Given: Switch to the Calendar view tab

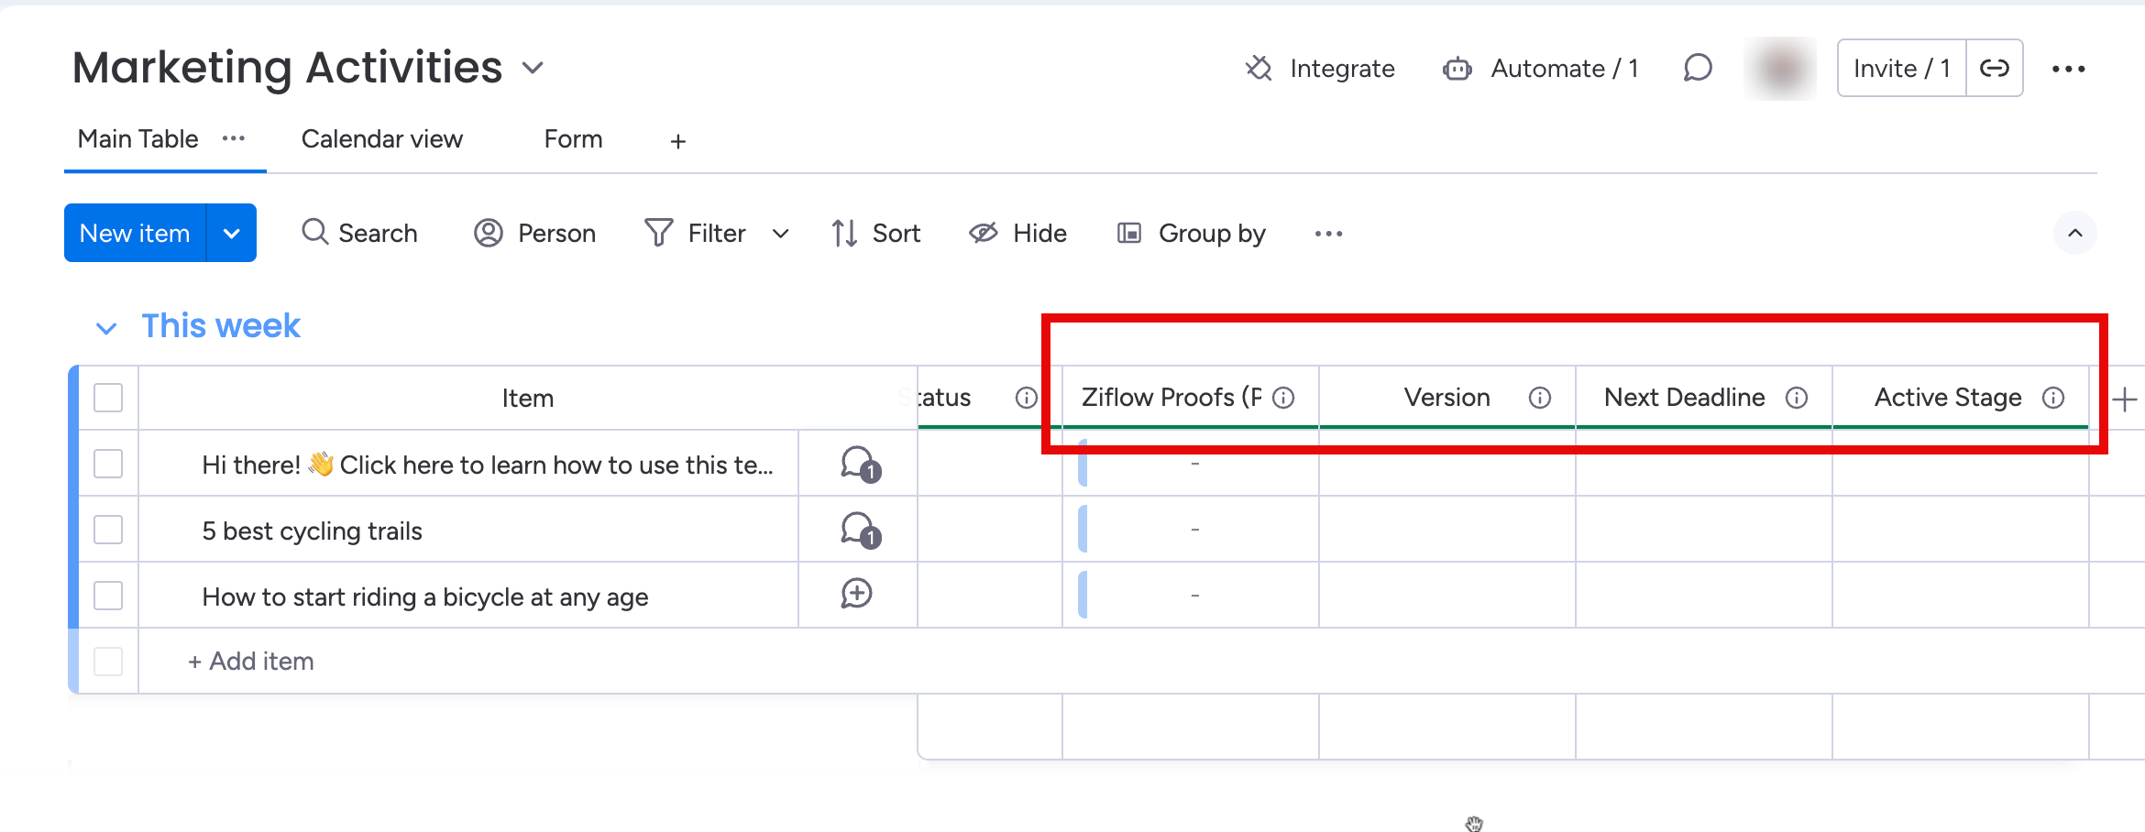Looking at the screenshot, I should click(381, 139).
